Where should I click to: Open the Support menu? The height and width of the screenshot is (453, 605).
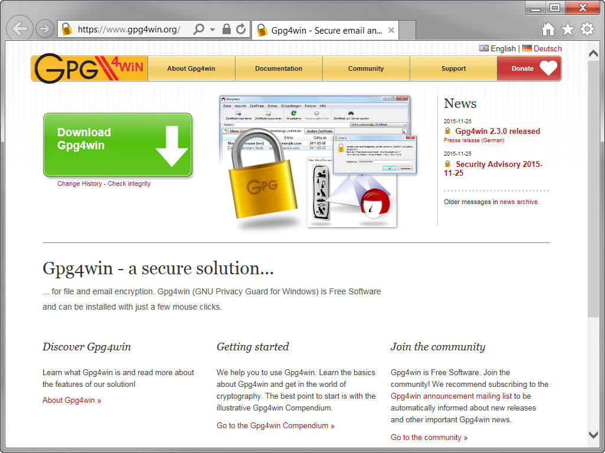coord(453,68)
